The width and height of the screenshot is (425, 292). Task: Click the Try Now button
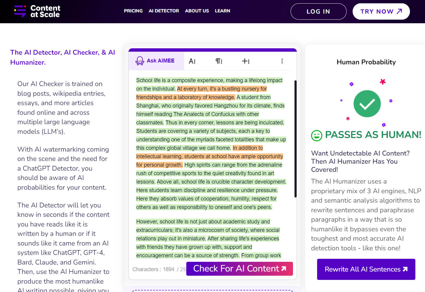tap(381, 11)
